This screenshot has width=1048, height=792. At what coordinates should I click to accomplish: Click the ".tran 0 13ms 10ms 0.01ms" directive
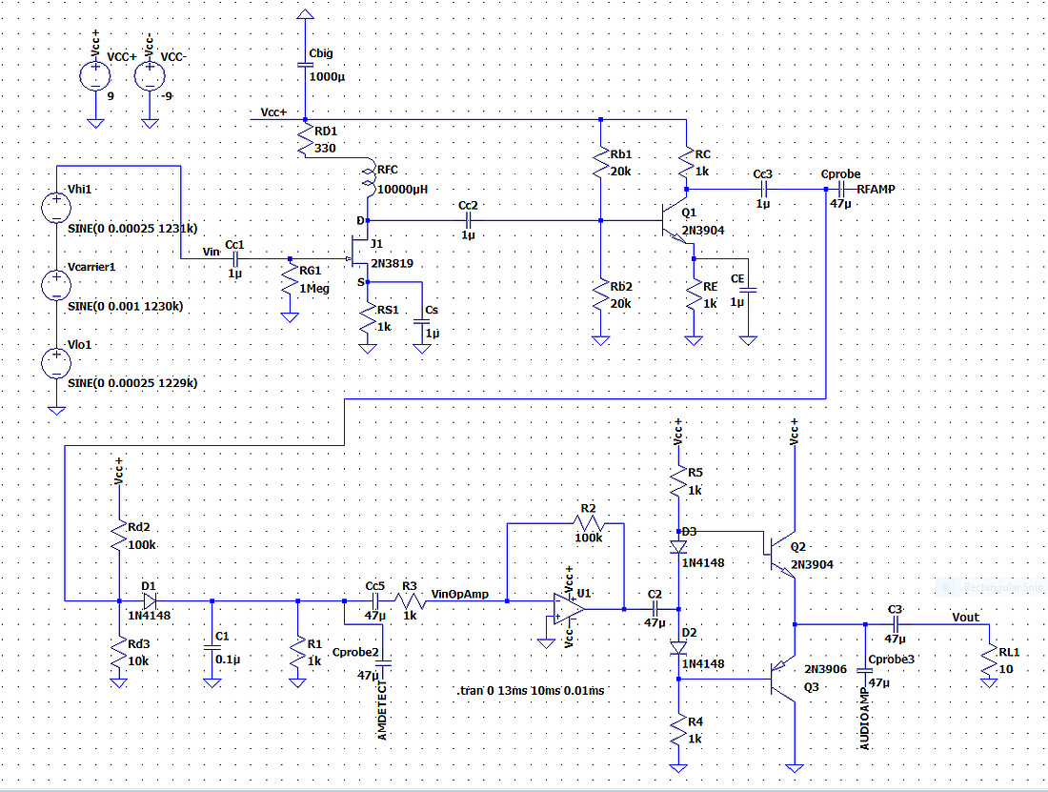click(x=531, y=690)
